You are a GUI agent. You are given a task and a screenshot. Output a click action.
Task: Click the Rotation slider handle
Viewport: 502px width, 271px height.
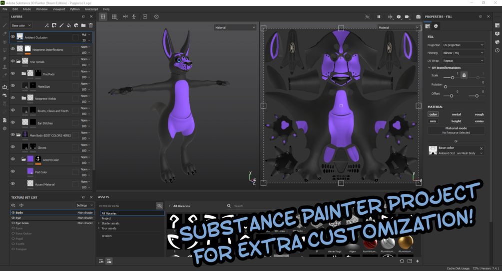[446, 87]
